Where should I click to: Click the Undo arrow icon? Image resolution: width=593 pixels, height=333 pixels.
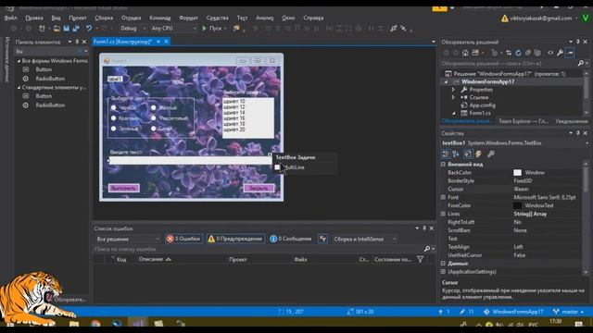(89, 29)
